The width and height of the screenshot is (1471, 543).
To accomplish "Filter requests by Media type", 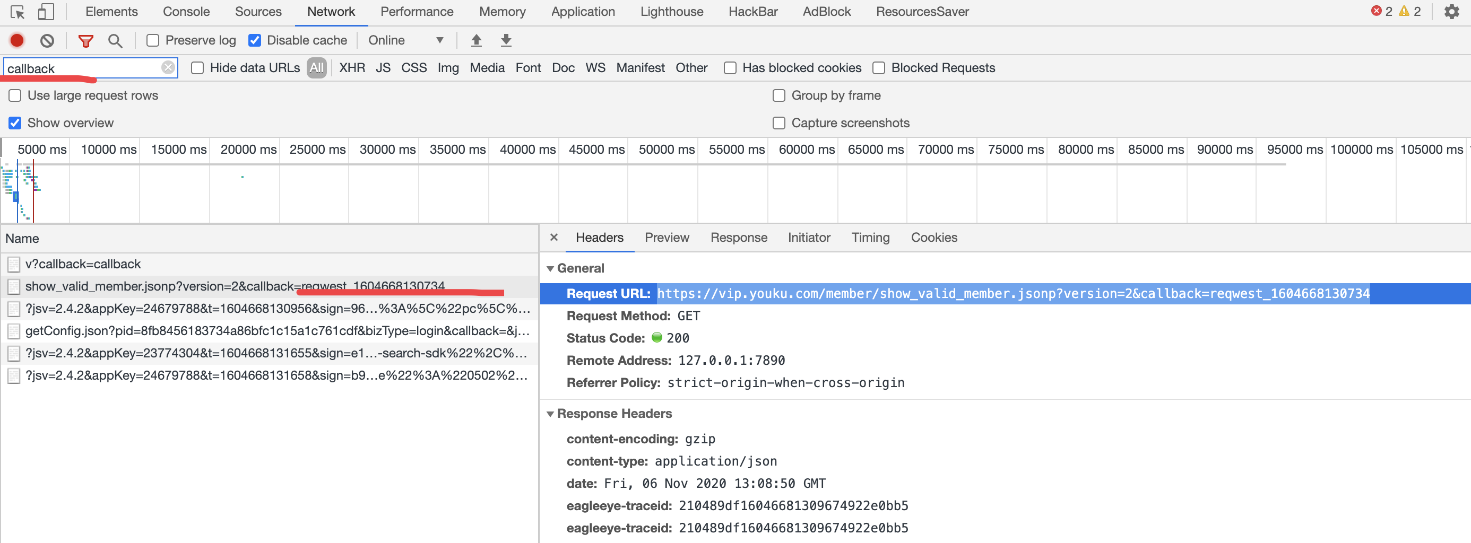I will 487,68.
